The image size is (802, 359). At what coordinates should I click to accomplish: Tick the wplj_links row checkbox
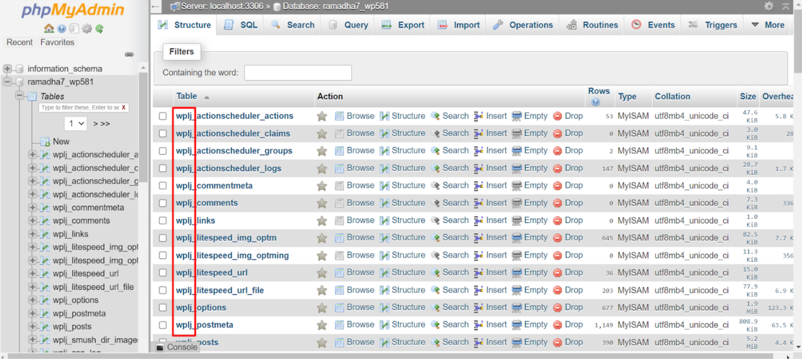pyautogui.click(x=163, y=221)
